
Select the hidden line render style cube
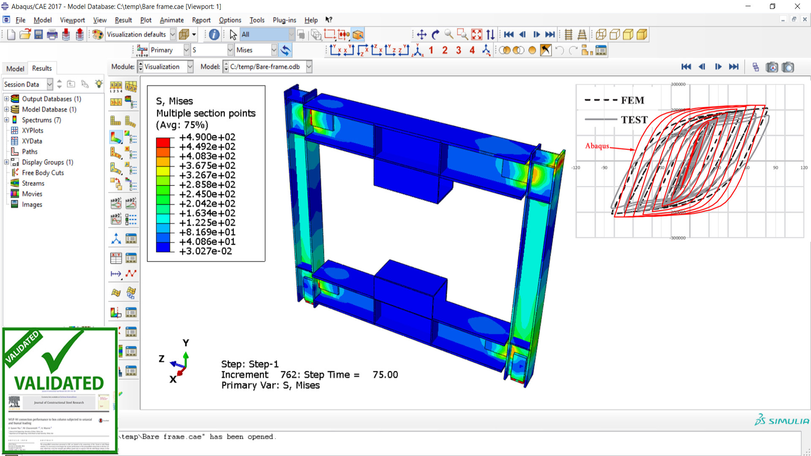pyautogui.click(x=615, y=35)
